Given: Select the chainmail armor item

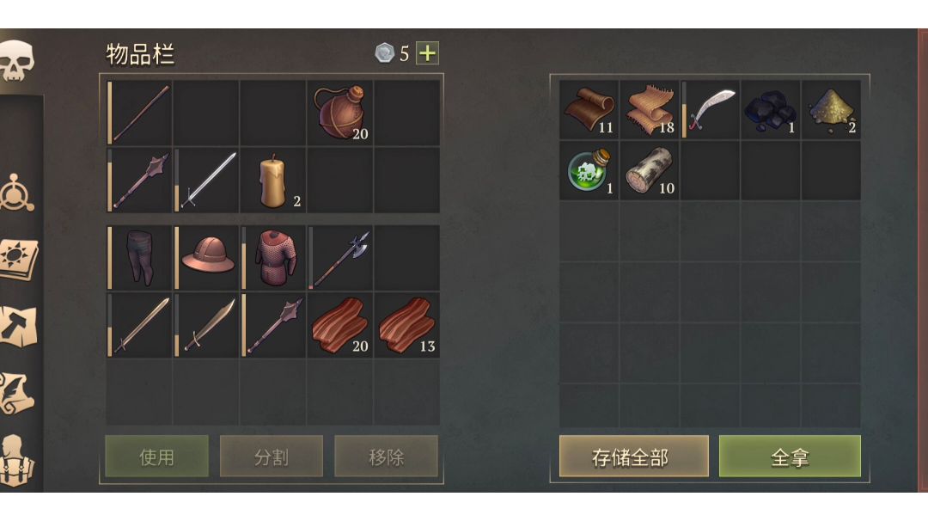Looking at the screenshot, I should pyautogui.click(x=273, y=257).
